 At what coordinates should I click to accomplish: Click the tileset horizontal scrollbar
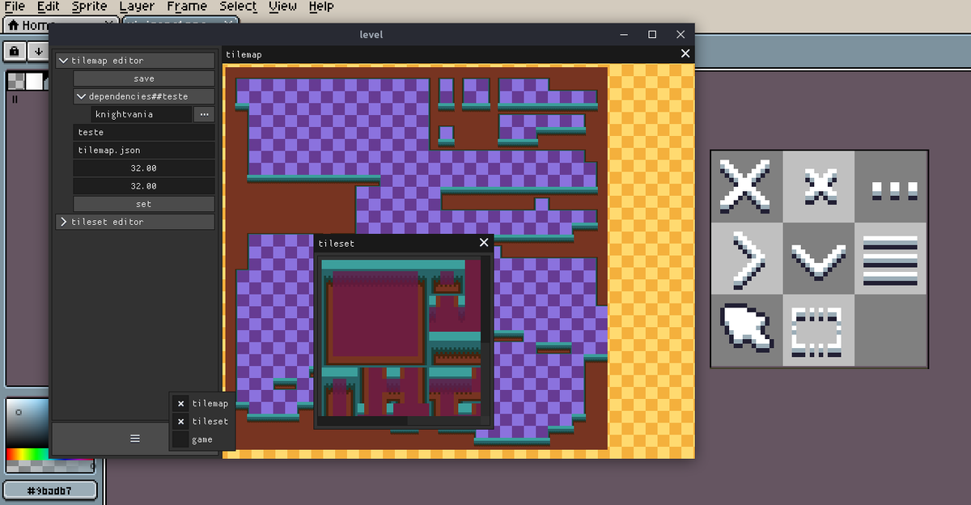(363, 421)
